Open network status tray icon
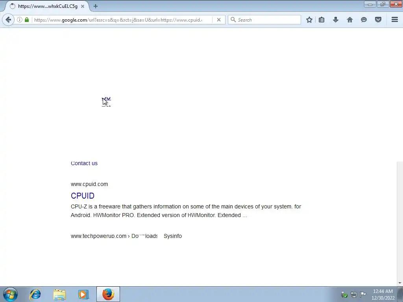The height and width of the screenshot is (302, 403). tap(354, 294)
